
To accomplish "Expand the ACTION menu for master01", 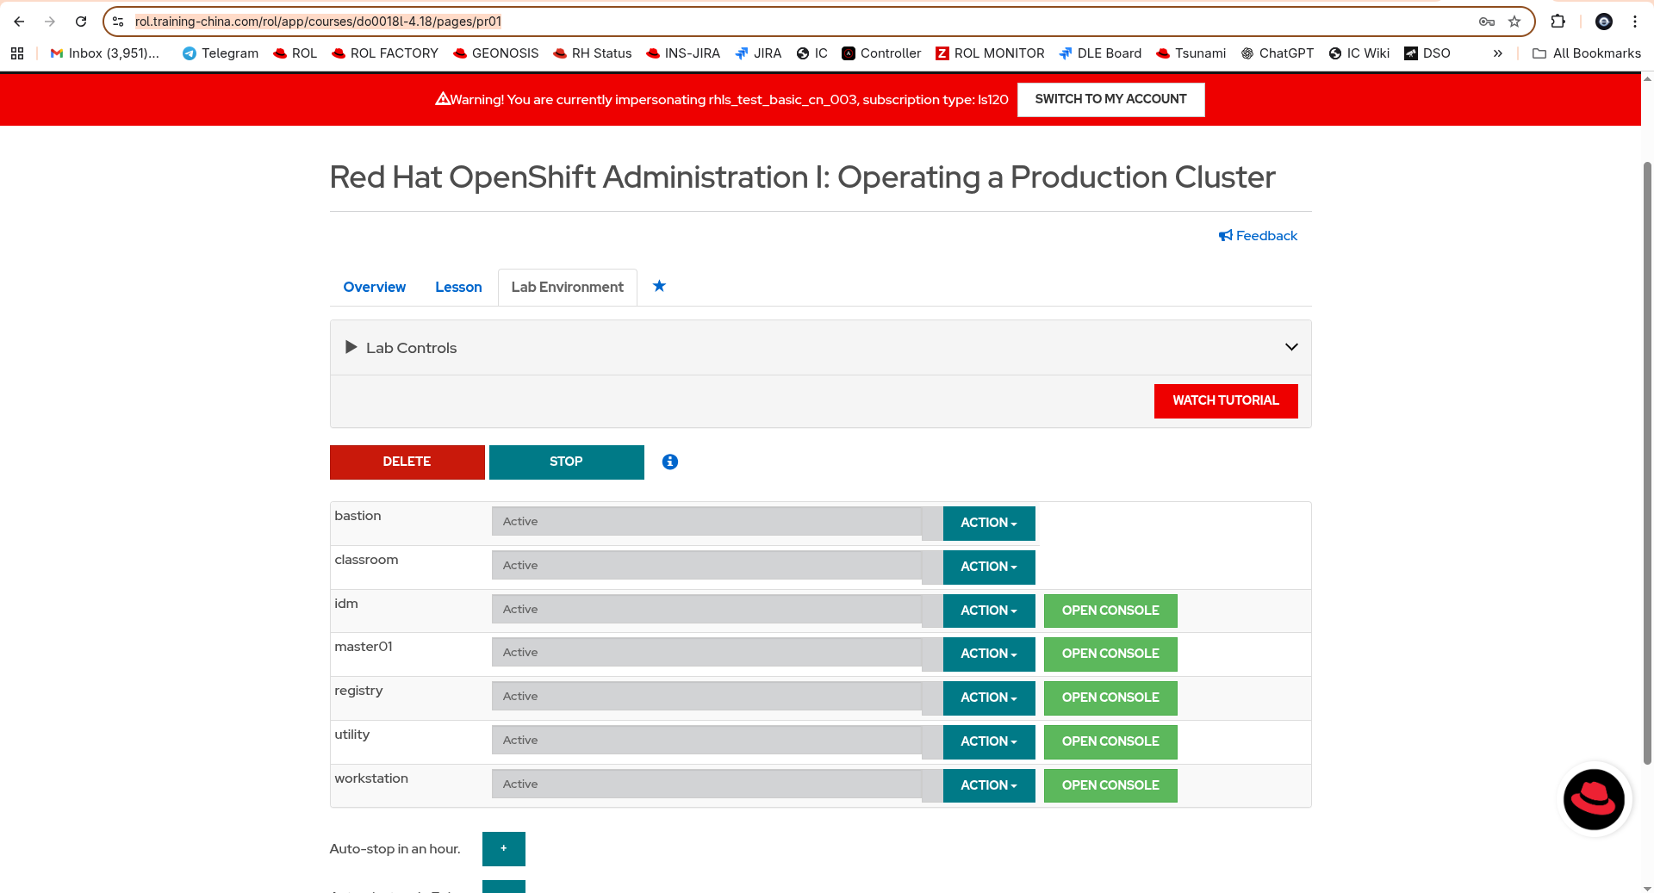I will pyautogui.click(x=988, y=654).
